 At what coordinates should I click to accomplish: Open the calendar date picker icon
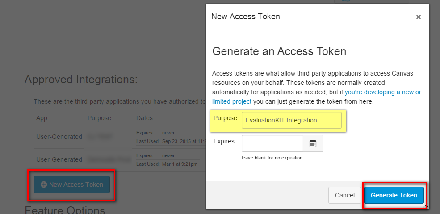(313, 143)
